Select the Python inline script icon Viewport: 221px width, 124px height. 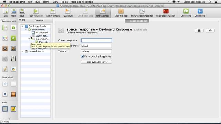13,69
